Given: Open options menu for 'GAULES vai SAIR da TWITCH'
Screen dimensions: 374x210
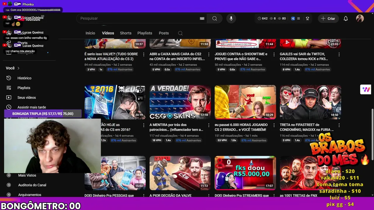Looking at the screenshot, I should pos(339,55).
